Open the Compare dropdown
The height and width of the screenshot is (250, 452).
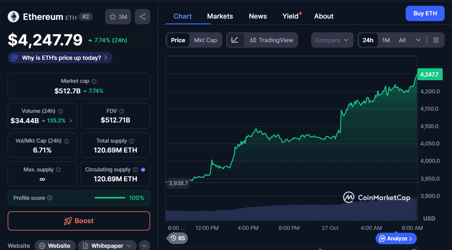pyautogui.click(x=332, y=40)
